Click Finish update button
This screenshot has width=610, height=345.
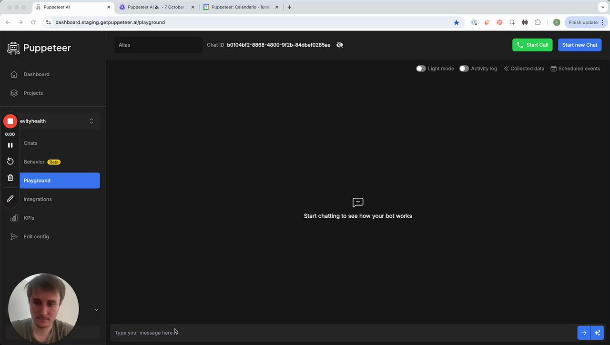[x=583, y=22]
